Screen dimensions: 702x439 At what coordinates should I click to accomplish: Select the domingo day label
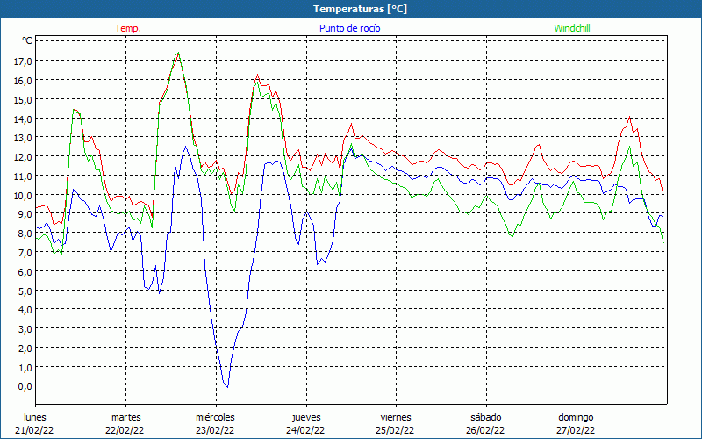point(576,417)
